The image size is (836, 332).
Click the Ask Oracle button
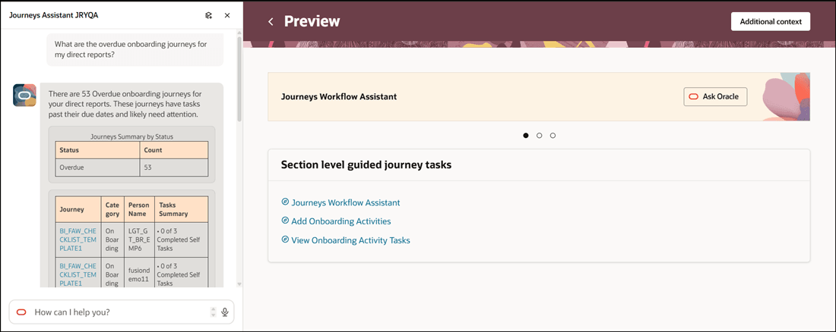tap(715, 97)
